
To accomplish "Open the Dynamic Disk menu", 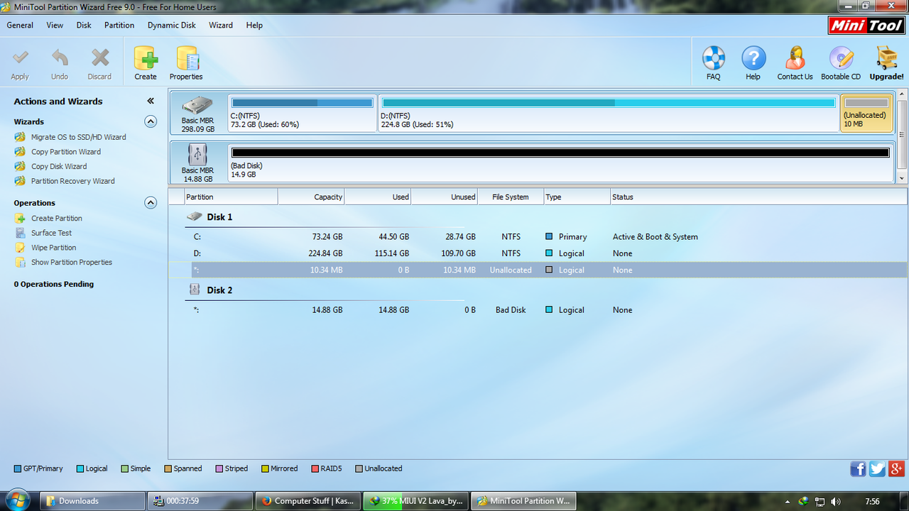I will click(172, 25).
